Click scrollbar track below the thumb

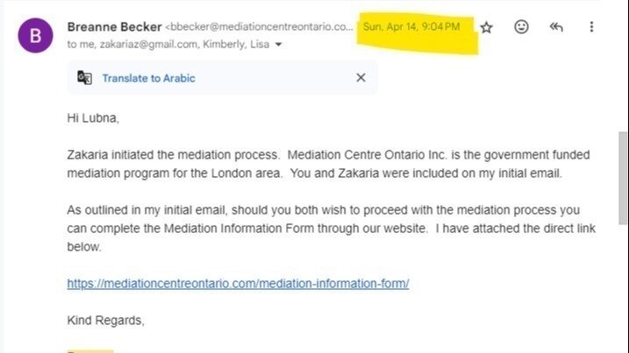point(623,288)
